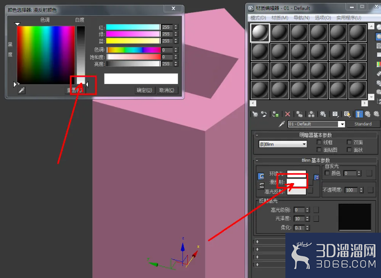
Task: Toggle the blue map lock icon beside ambient
Action: pyautogui.click(x=316, y=177)
